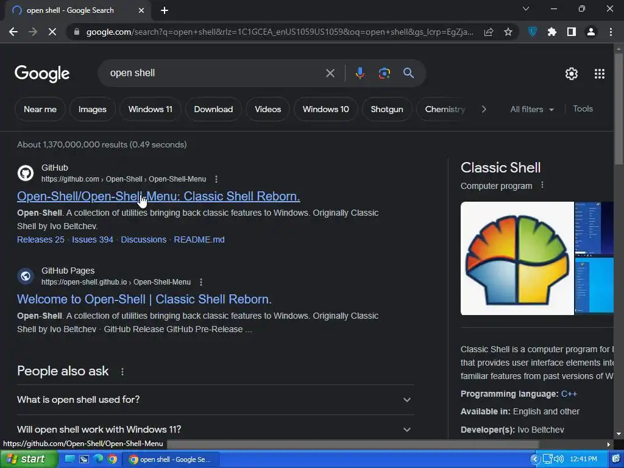
Task: Select the Windows 10 chip
Action: coord(325,109)
